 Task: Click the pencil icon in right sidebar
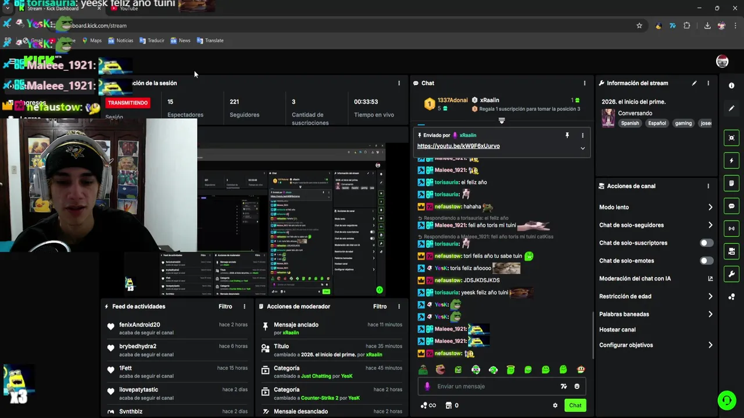point(731,109)
